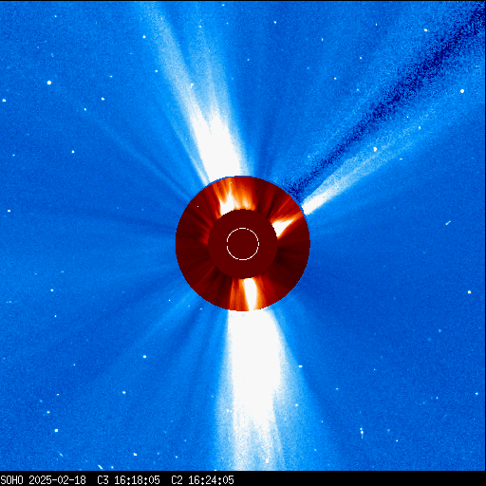
Task: Click the tiny white dot inside the red disk's left side
Action: click(x=198, y=206)
